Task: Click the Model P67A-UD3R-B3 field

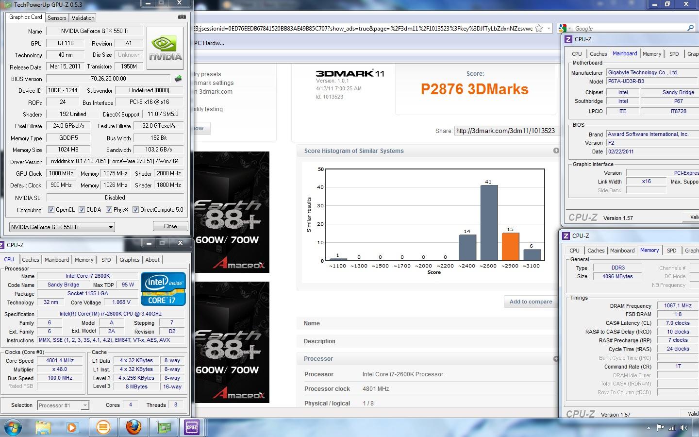Action: pyautogui.click(x=652, y=82)
